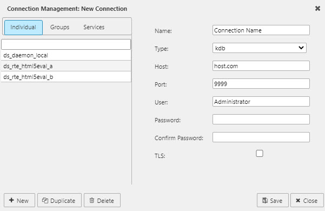Click the User field showing Administrator
The height and width of the screenshot is (211, 325).
click(x=261, y=102)
